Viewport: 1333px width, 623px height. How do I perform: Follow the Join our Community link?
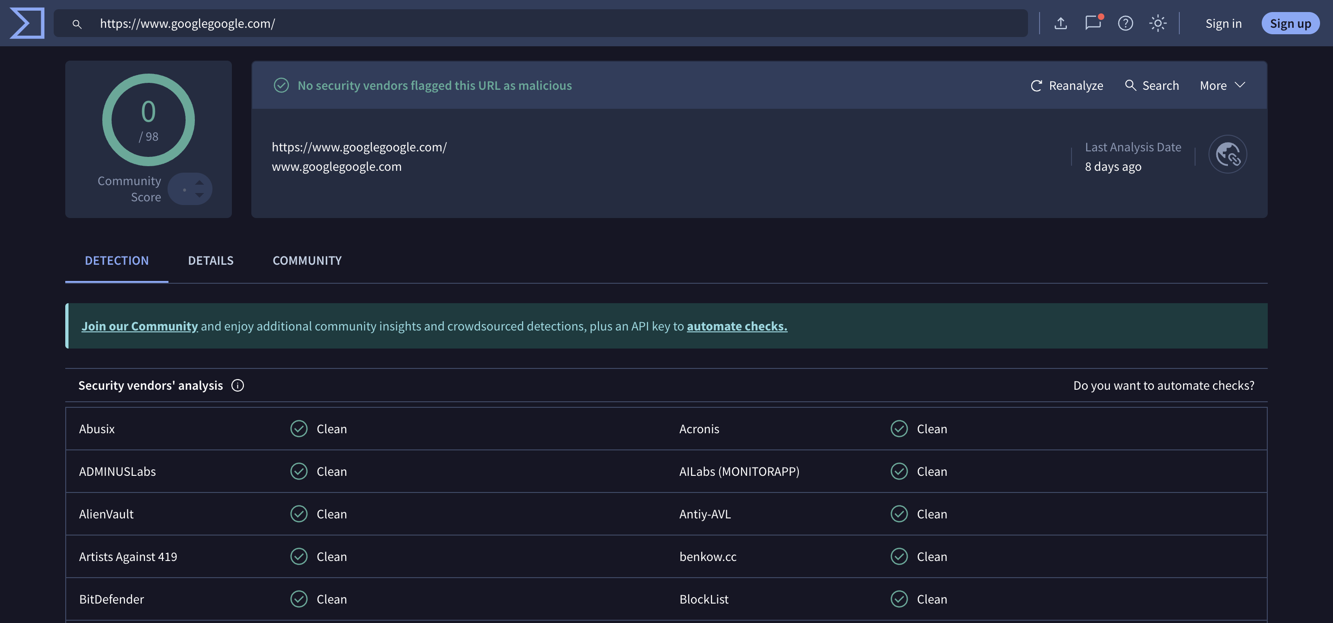coord(139,326)
